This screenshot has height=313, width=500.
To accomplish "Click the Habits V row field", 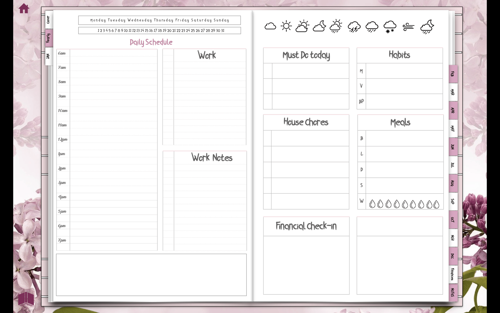I will tap(404, 86).
